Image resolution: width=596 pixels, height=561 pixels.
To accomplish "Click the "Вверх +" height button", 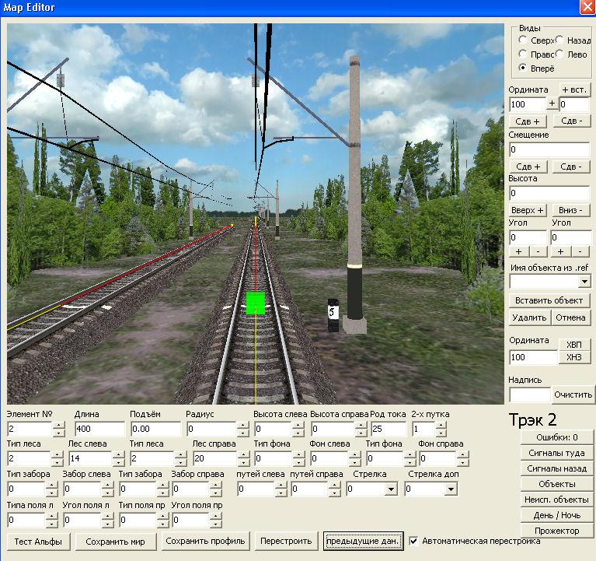I will [528, 211].
